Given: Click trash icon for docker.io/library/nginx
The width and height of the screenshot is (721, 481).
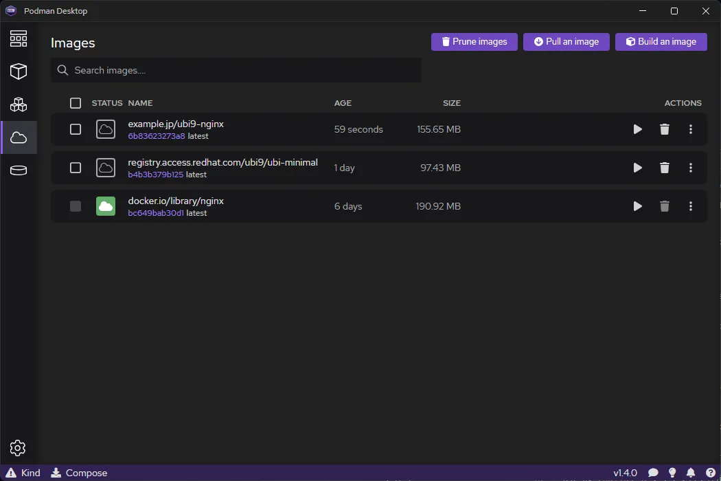Looking at the screenshot, I should [x=665, y=206].
